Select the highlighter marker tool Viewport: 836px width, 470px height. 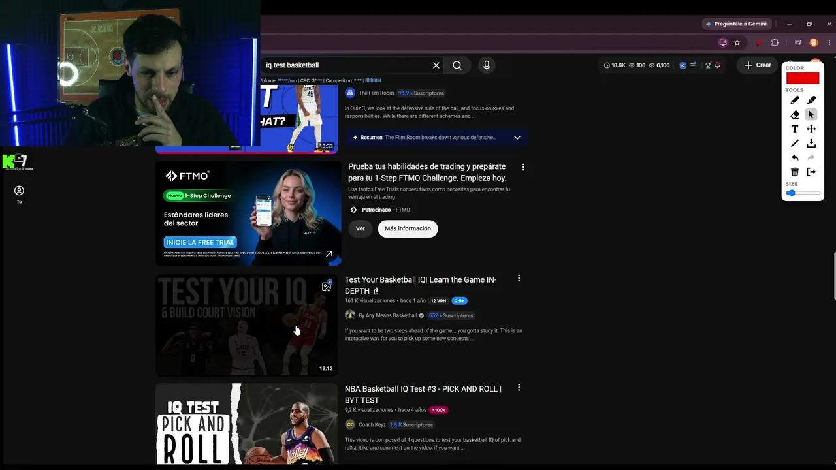811,101
